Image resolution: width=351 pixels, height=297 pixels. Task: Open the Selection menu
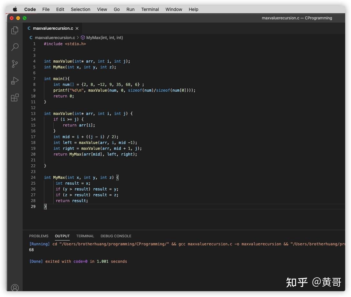[80, 9]
